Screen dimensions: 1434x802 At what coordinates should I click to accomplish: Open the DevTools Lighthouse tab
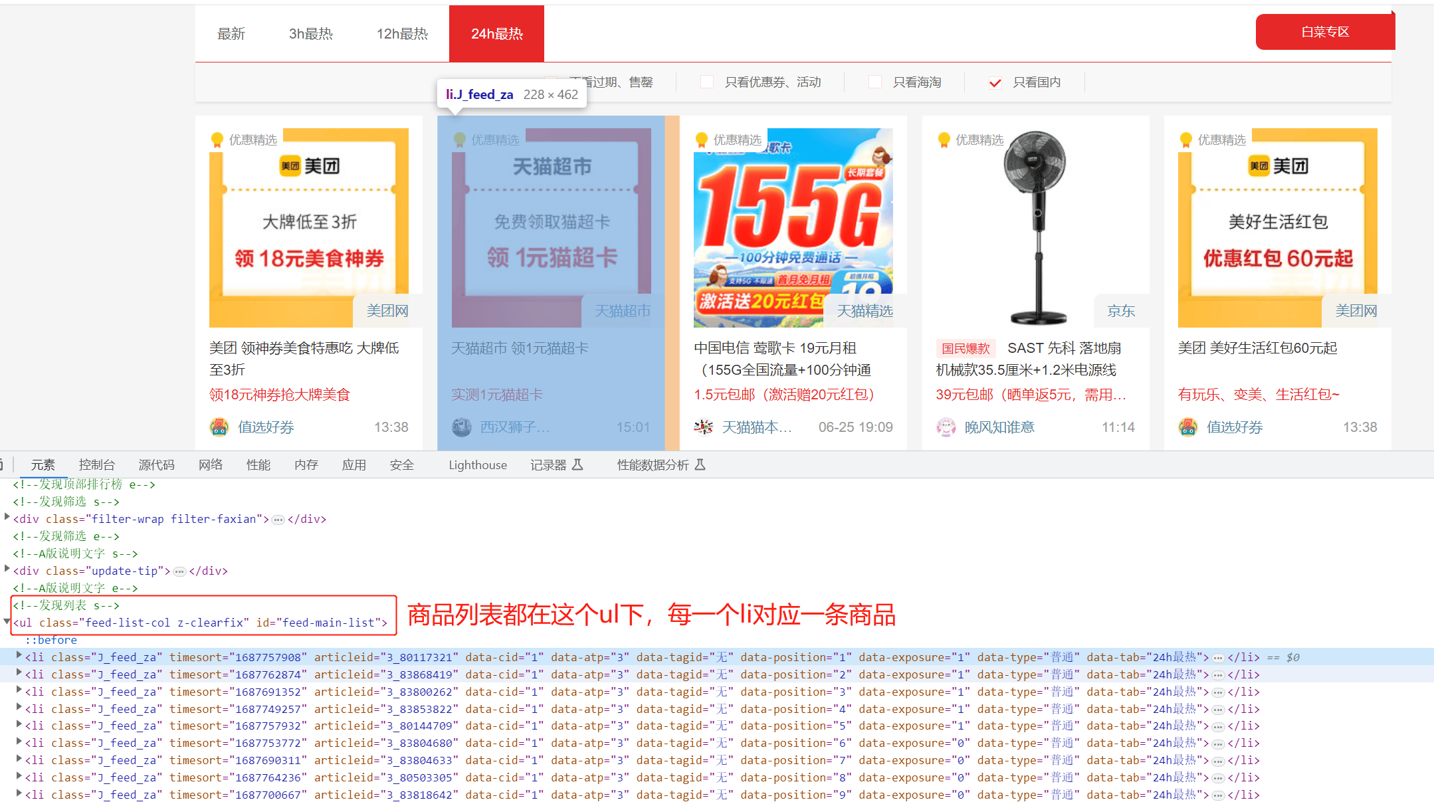[x=478, y=465]
